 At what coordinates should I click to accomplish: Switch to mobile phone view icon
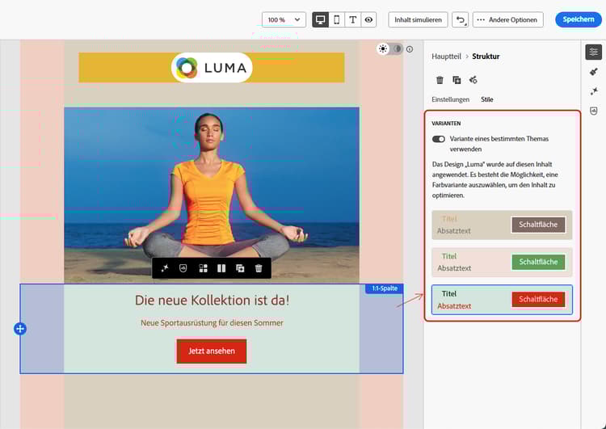point(337,19)
